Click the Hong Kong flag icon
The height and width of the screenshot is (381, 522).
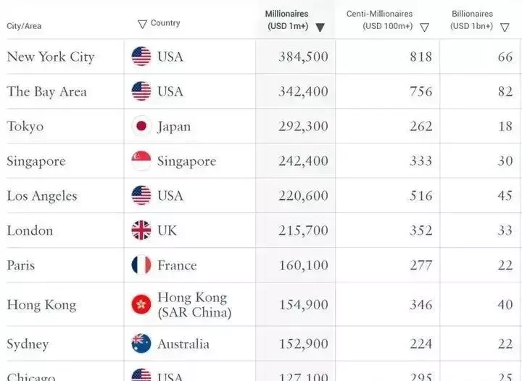click(141, 304)
